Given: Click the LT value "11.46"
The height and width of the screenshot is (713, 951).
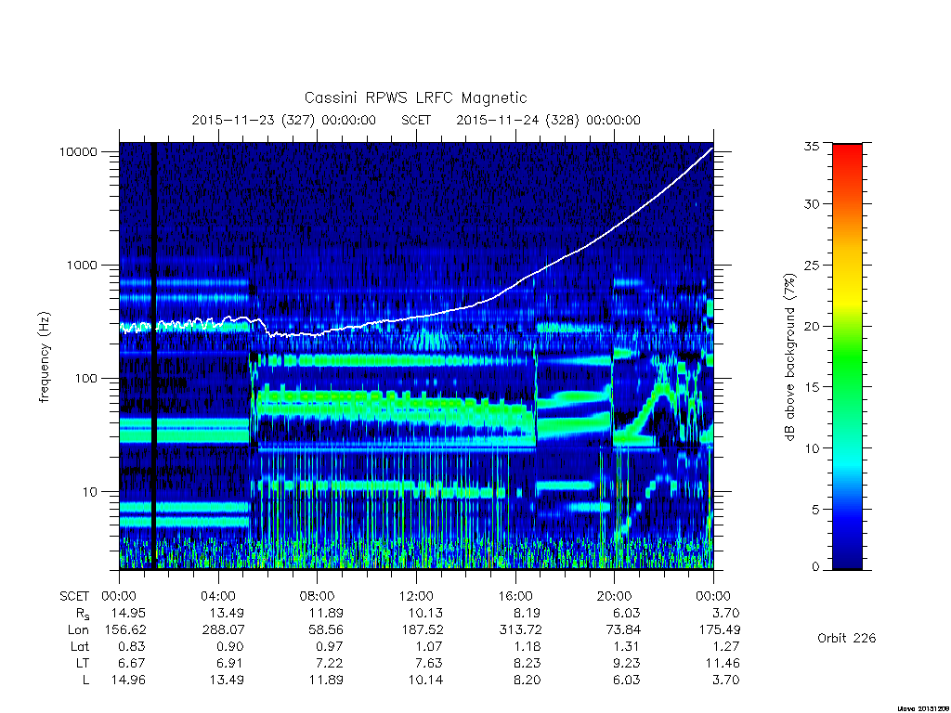Looking at the screenshot, I should [x=723, y=663].
